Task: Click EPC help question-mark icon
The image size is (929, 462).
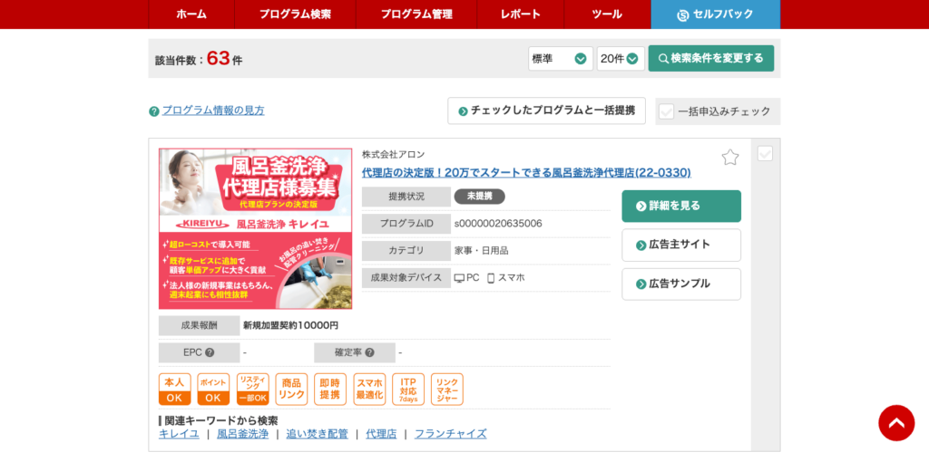Action: tap(210, 352)
